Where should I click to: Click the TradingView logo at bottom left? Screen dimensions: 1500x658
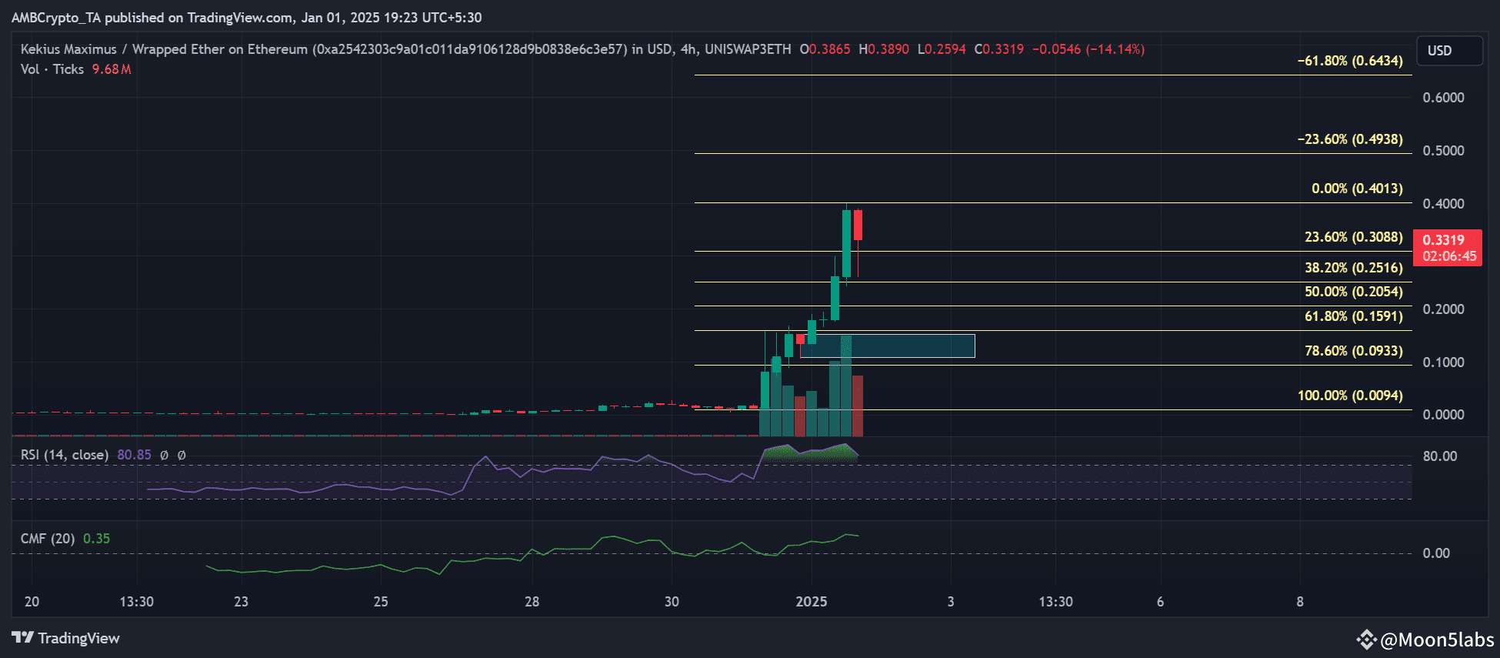[x=66, y=638]
